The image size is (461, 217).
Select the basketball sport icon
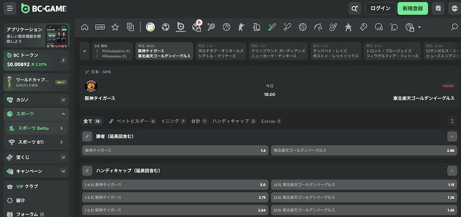tap(226, 27)
